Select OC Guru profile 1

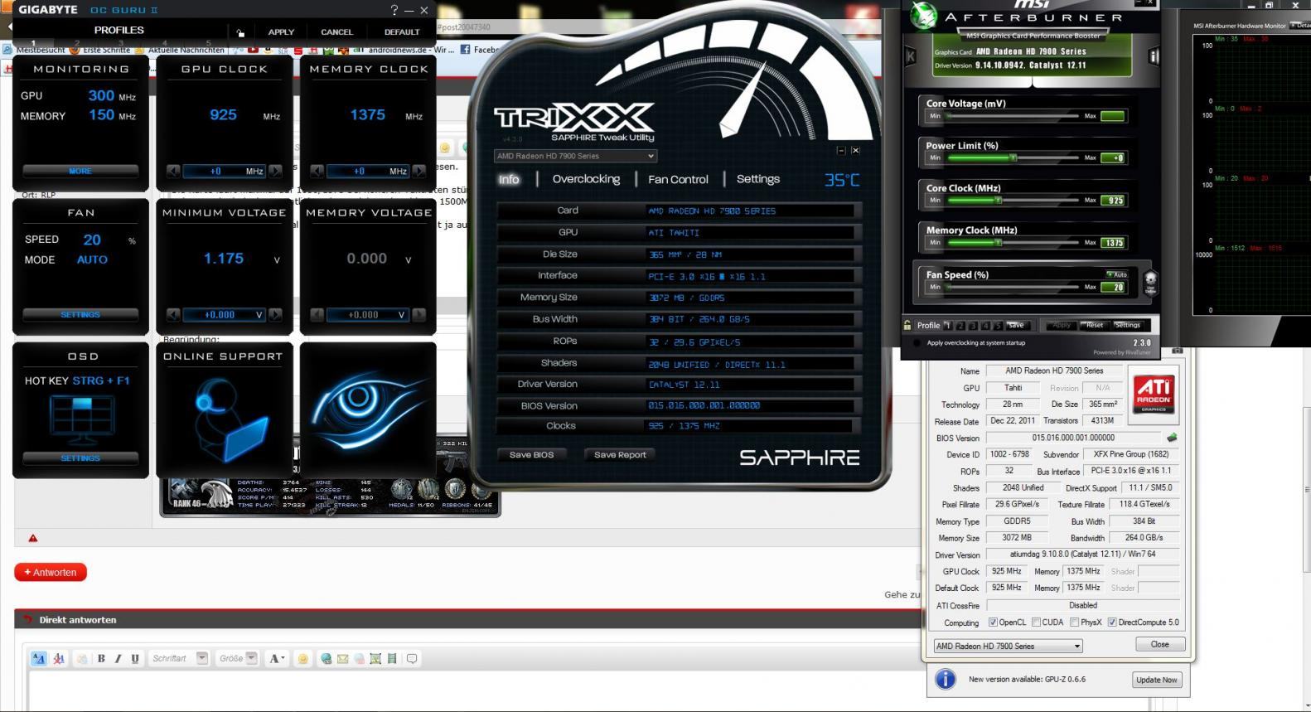click(33, 42)
